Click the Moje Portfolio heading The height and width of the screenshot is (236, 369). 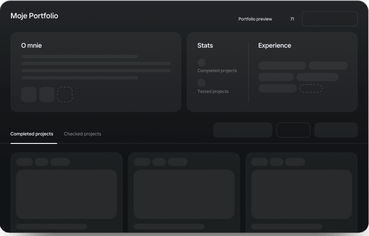[x=34, y=16]
